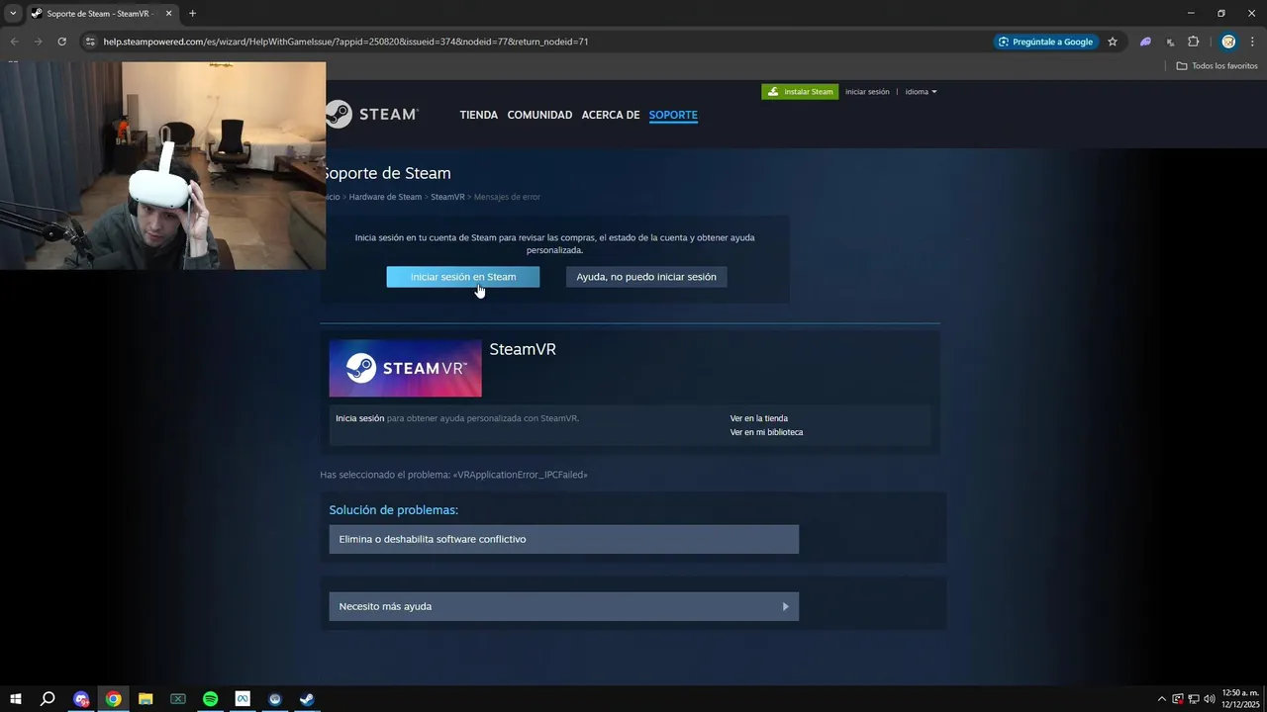Image resolution: width=1267 pixels, height=712 pixels.
Task: Open the Chrome taskbar icon
Action: pos(114,699)
